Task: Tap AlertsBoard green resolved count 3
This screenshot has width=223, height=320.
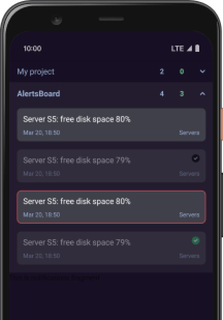Action: 182,94
